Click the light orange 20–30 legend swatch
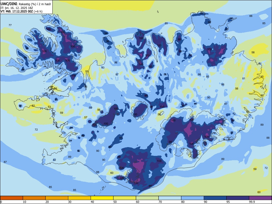Screen dimensions: 272x204 (x=57, y=198)
